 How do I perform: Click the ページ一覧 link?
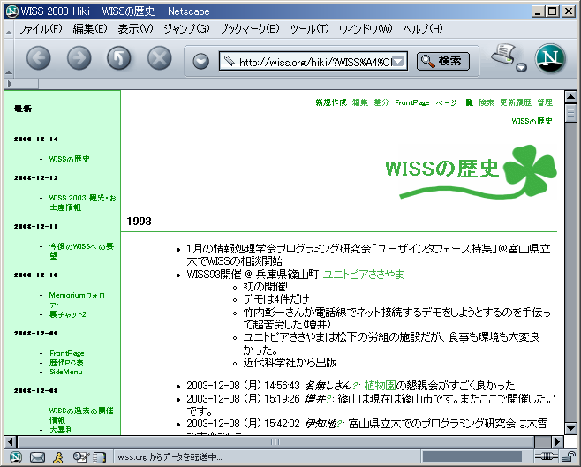click(x=454, y=102)
